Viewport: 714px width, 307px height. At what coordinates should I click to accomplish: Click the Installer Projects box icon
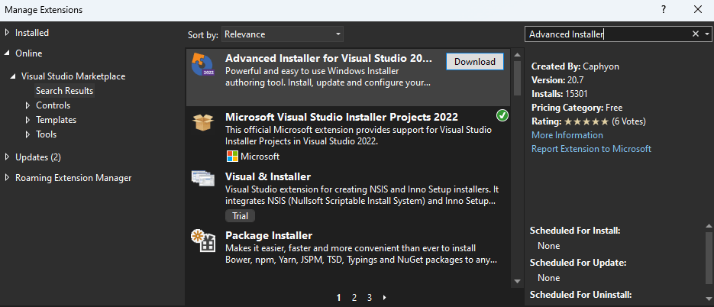202,122
